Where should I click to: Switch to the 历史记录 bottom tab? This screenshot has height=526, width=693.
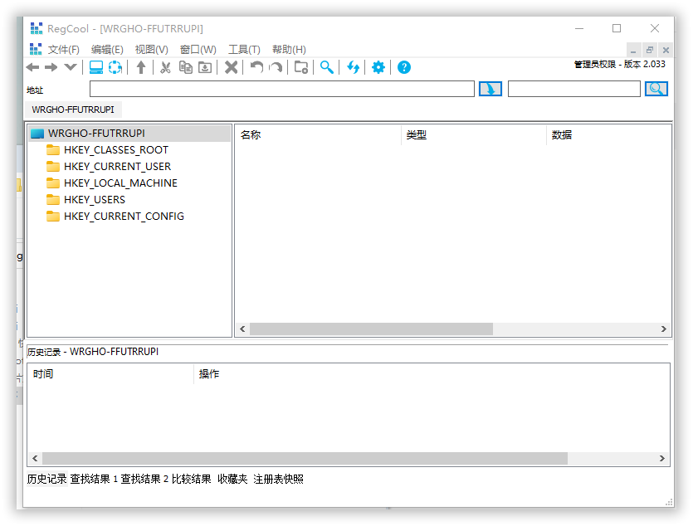pyautogui.click(x=46, y=480)
